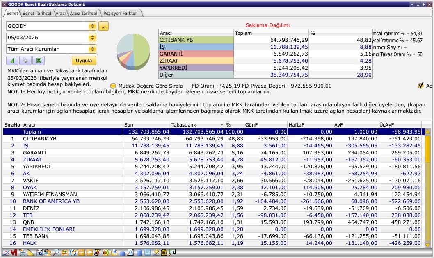
Task: Click the orange play arrow icon in bottom toolbar
Action: click(89, 252)
